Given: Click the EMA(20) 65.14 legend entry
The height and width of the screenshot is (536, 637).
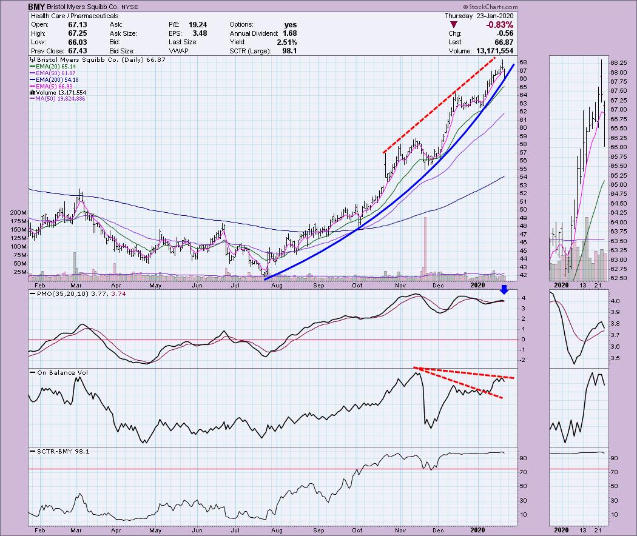Looking at the screenshot, I should point(53,66).
